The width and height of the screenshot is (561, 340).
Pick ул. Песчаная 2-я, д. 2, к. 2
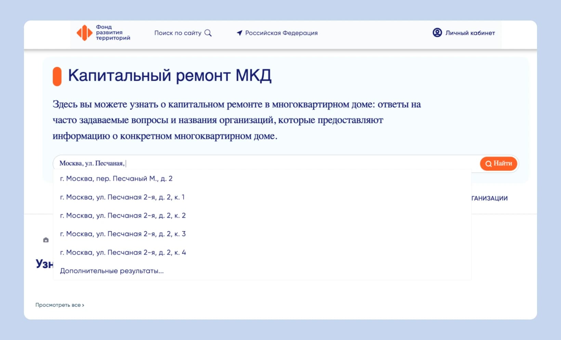tap(123, 216)
